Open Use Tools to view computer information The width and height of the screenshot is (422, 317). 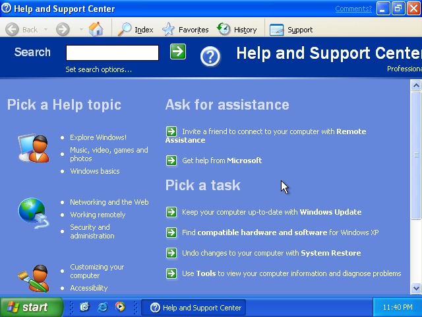pyautogui.click(x=291, y=273)
